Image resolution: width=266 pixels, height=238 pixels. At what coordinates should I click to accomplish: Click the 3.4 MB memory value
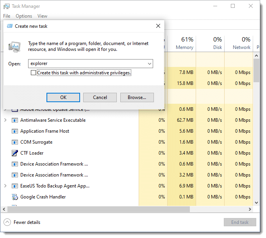pyautogui.click(x=186, y=153)
